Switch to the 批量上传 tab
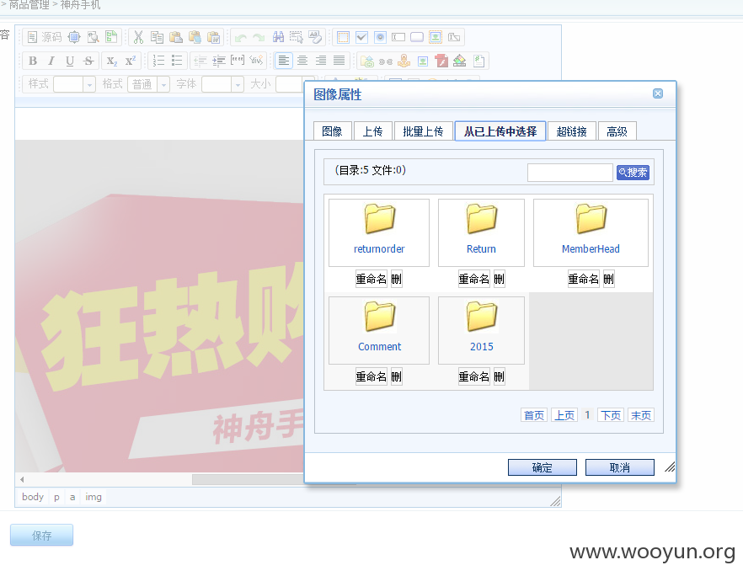 pyautogui.click(x=423, y=131)
